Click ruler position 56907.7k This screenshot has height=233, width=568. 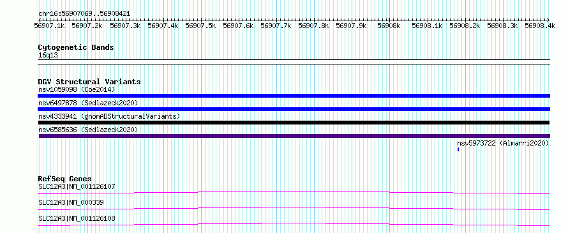pyautogui.click(x=276, y=26)
